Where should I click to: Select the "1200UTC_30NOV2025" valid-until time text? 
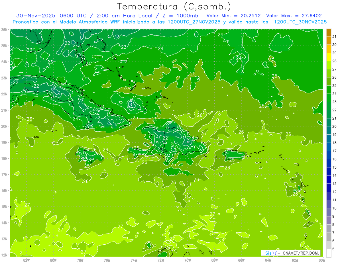pos(300,22)
